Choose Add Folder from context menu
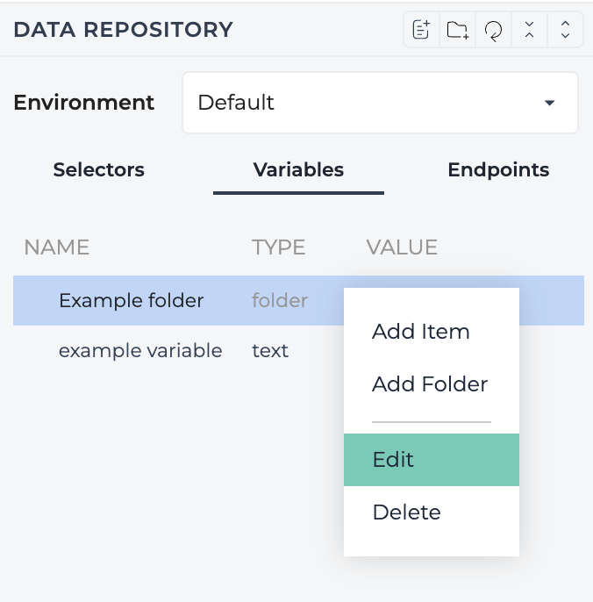The width and height of the screenshot is (593, 602). 432,384
